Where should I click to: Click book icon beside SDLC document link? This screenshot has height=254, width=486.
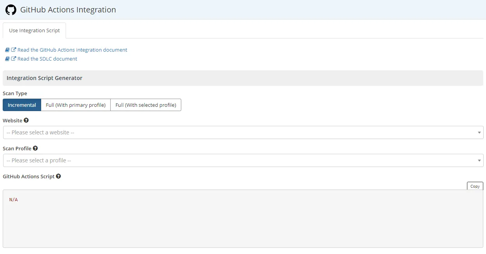click(x=7, y=59)
